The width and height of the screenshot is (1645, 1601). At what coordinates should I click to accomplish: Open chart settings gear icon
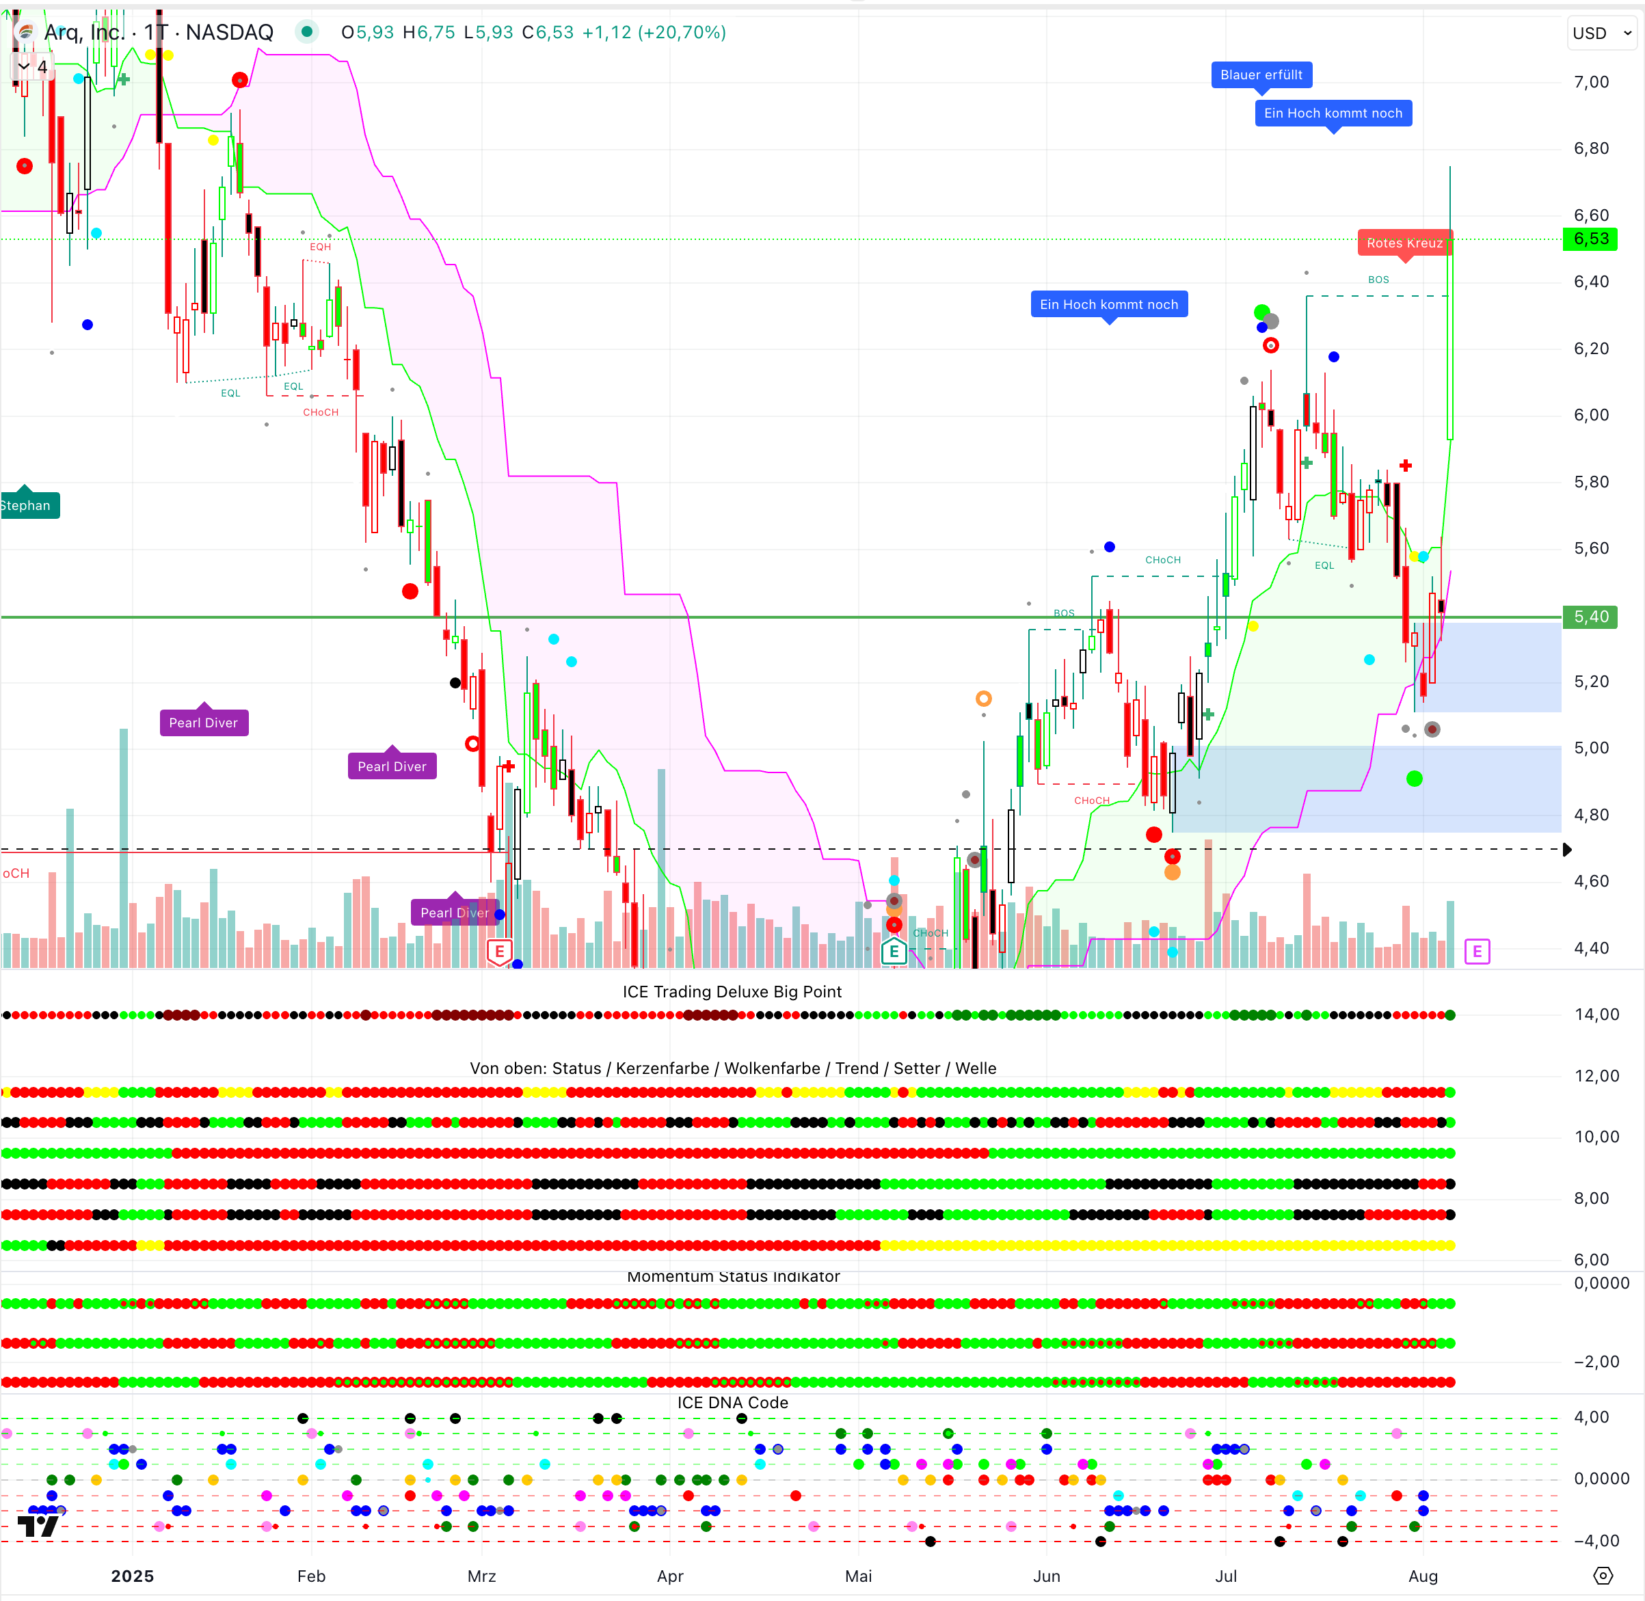coord(1603,1575)
